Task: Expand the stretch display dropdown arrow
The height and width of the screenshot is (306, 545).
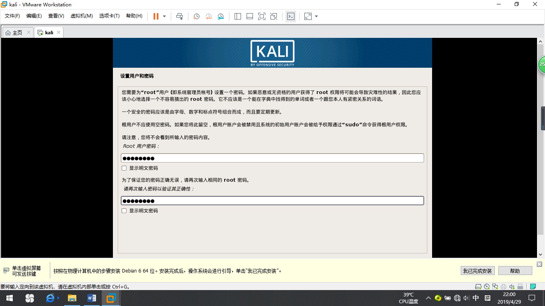Action: click(x=316, y=16)
